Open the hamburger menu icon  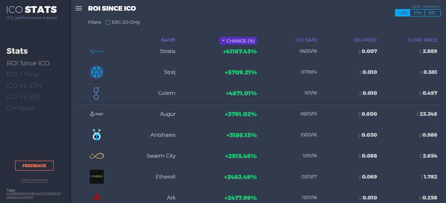(78, 8)
